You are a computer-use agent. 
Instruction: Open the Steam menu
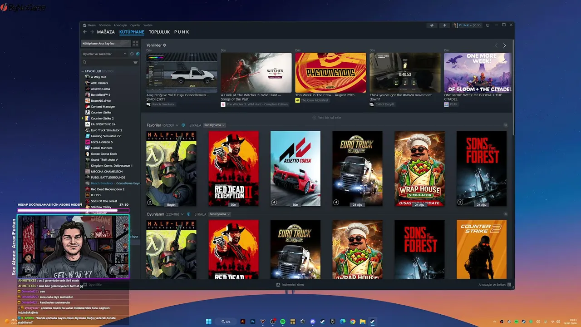tap(92, 25)
